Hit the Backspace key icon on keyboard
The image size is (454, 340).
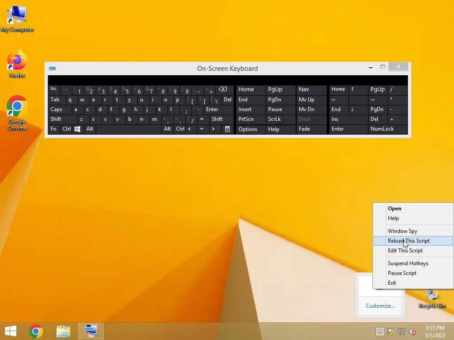[226, 90]
